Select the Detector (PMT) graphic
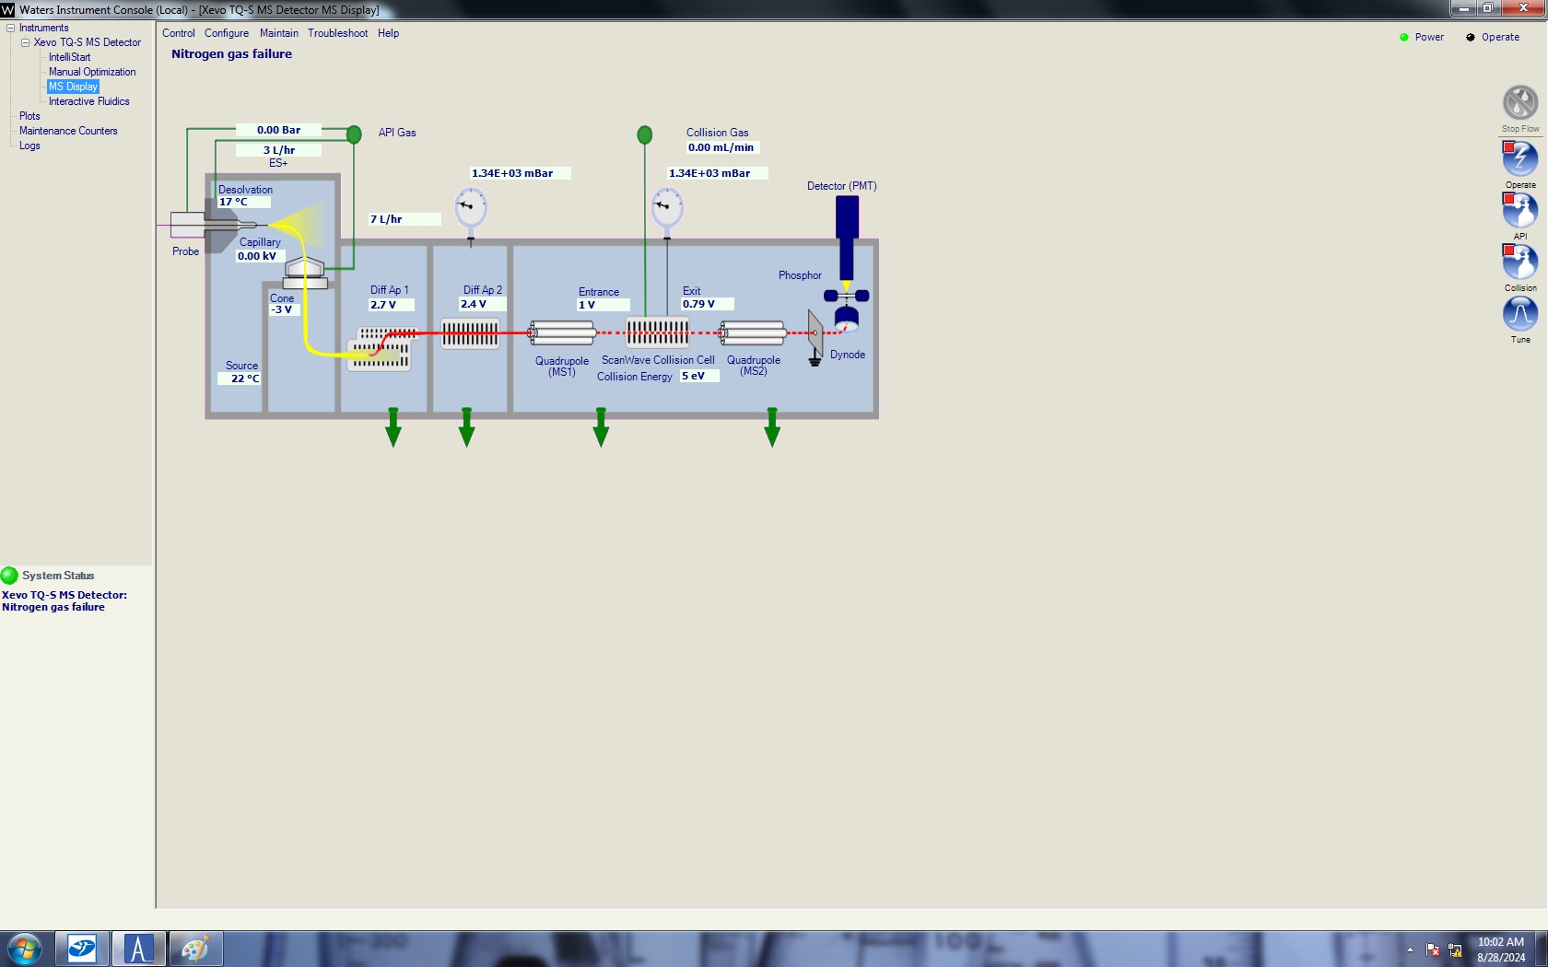 click(847, 238)
